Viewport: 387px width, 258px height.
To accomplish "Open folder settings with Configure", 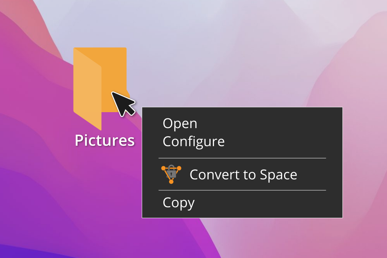I will coord(193,142).
